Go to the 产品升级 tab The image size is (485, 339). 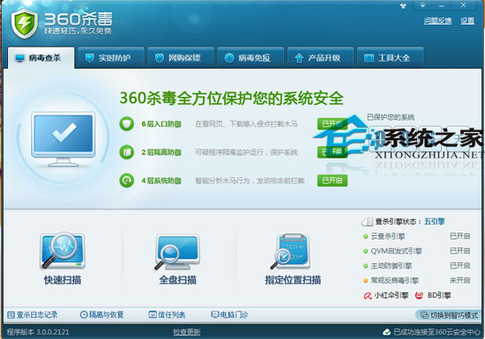click(x=320, y=58)
